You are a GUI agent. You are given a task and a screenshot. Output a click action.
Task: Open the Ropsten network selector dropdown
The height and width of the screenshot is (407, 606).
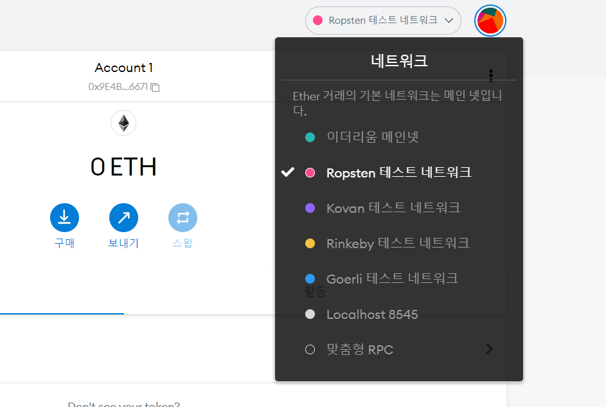(x=383, y=21)
